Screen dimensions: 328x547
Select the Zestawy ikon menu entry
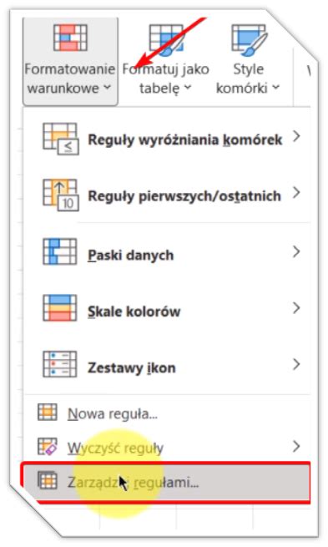[167, 364]
